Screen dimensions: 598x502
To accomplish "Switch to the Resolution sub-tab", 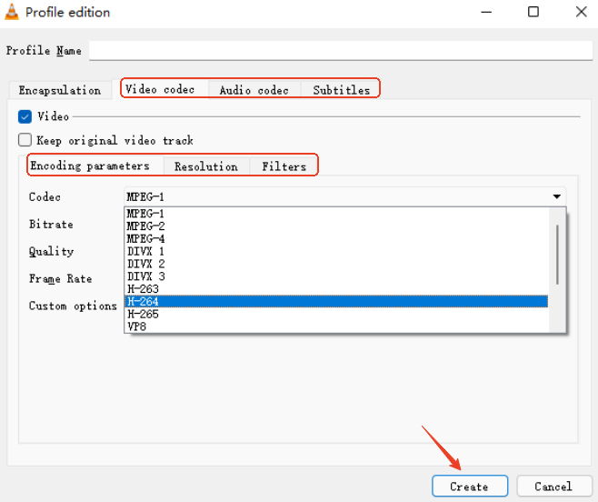I will click(205, 166).
